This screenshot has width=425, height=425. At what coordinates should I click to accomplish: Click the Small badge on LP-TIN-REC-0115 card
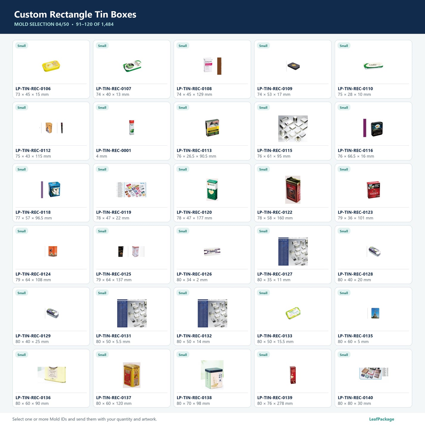pyautogui.click(x=263, y=107)
